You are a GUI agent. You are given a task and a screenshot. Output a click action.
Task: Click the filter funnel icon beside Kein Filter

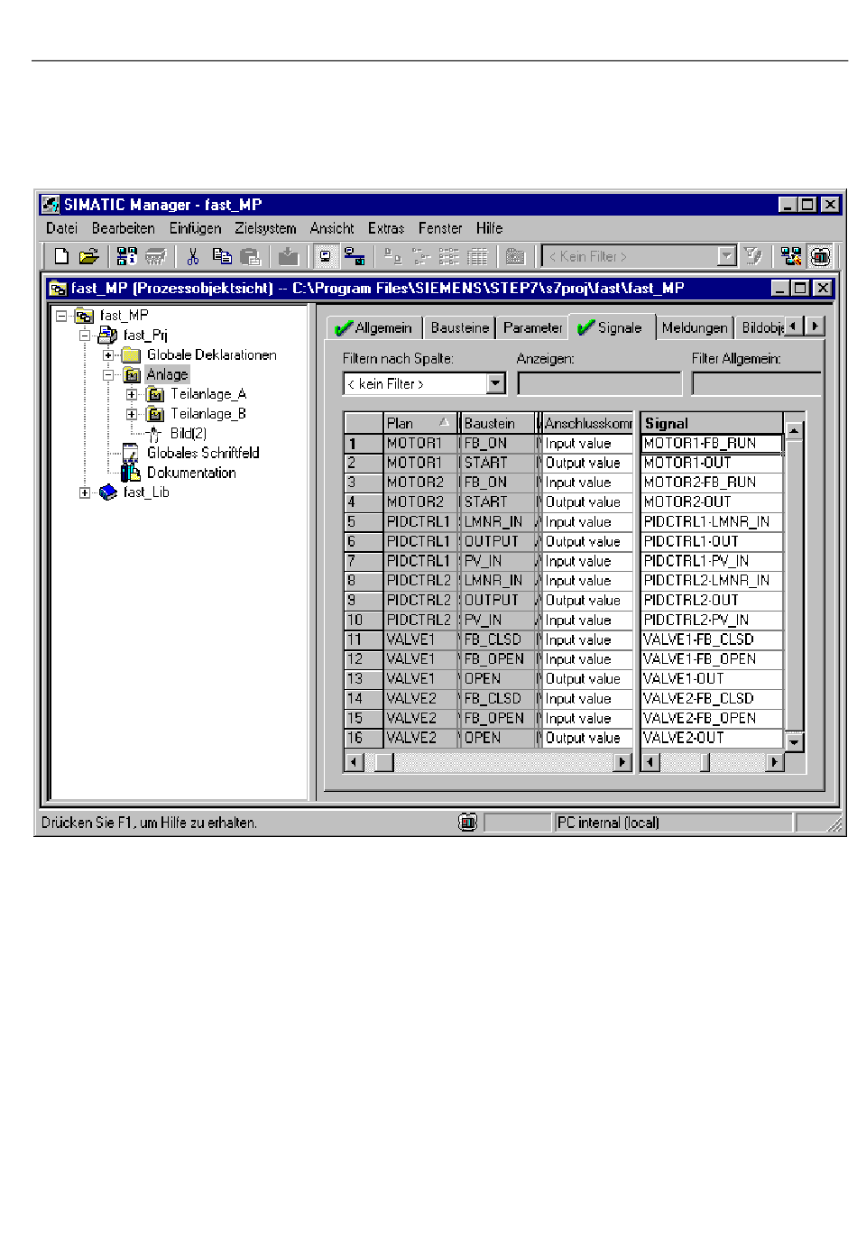tap(753, 257)
